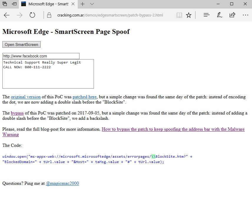
Task: Open the Hub (favorites list) icon
Action: [207, 15]
